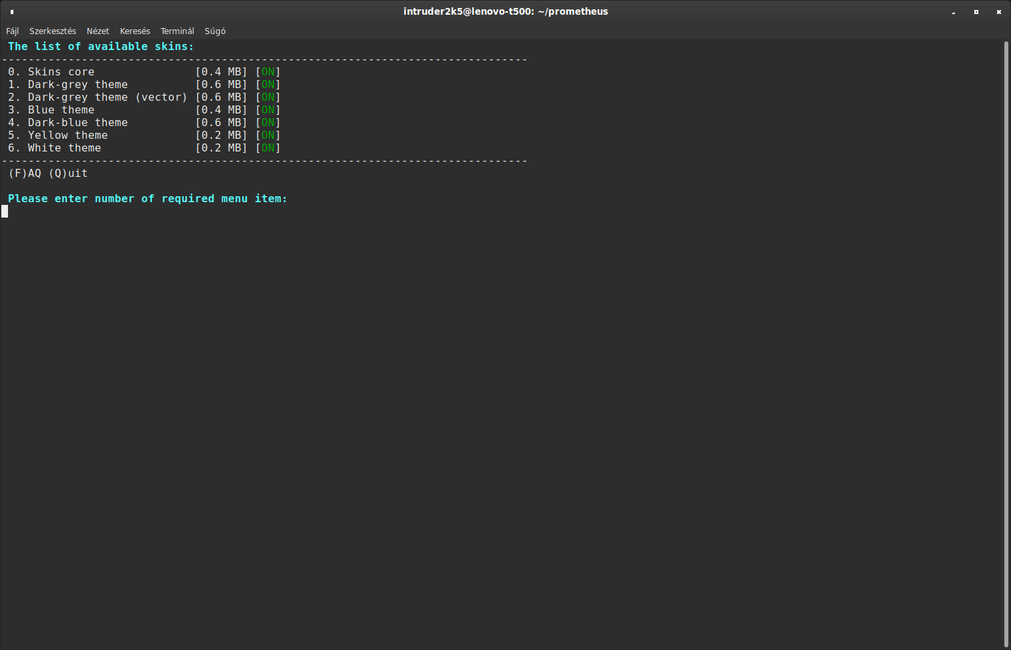Open the Fájl menu
The height and width of the screenshot is (650, 1011).
point(12,31)
